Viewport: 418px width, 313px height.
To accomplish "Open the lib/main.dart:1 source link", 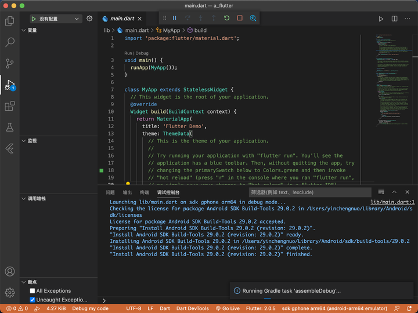I will point(392,202).
